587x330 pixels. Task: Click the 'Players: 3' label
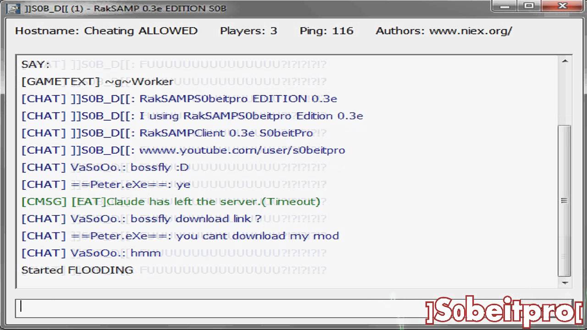(x=249, y=31)
